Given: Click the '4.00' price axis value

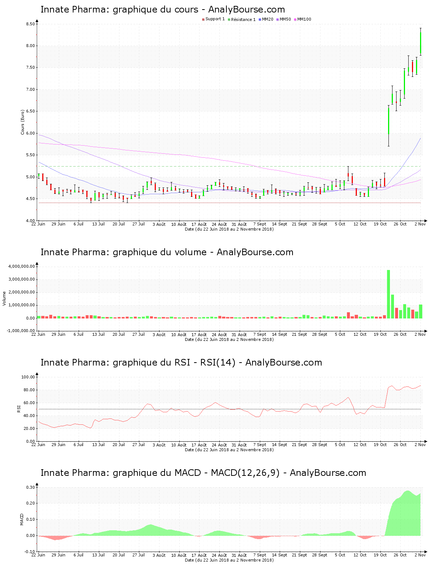Looking at the screenshot, I should click(31, 221).
